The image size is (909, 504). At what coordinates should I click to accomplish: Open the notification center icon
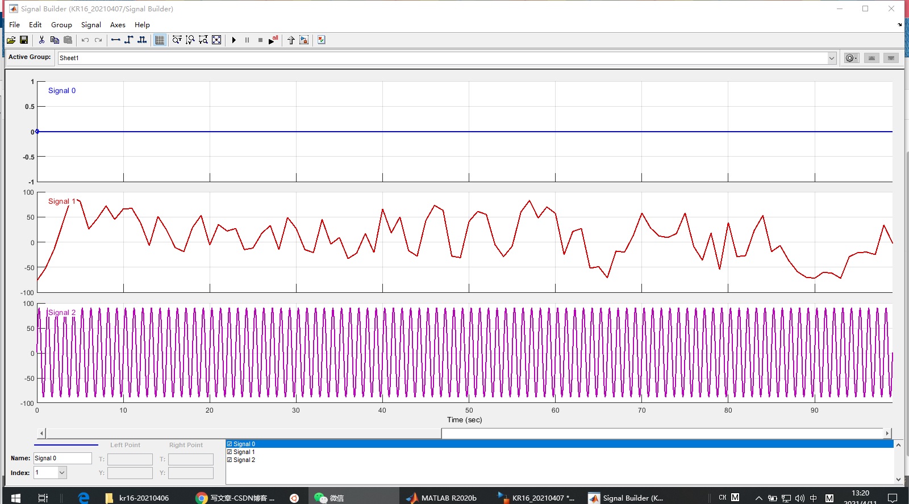pyautogui.click(x=893, y=498)
